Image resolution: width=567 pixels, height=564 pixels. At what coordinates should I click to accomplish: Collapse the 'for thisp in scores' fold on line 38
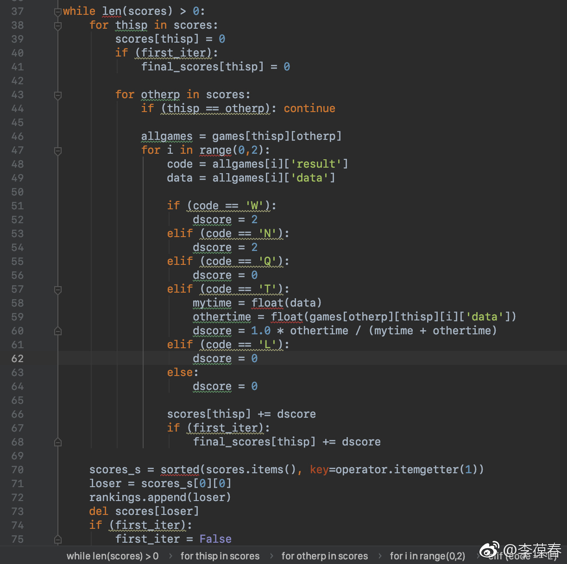coord(58,26)
